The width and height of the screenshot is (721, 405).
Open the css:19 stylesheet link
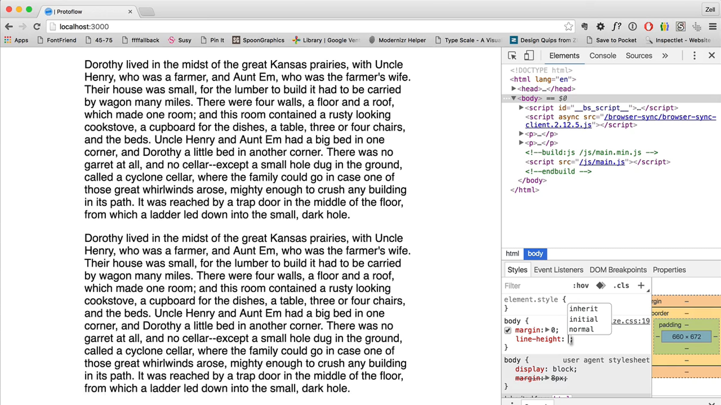click(x=631, y=321)
